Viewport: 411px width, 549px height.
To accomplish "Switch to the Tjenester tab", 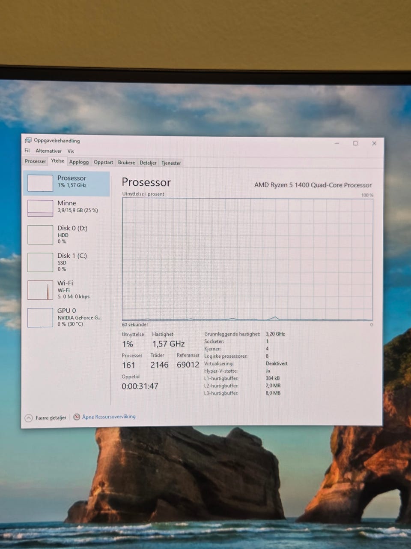I will coord(171,163).
